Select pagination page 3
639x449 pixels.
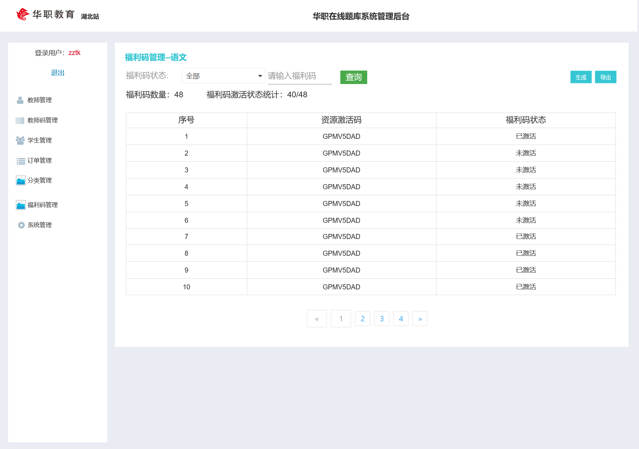click(382, 319)
